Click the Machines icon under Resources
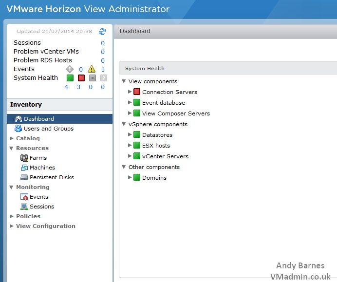This screenshot has width=337, height=282. [x=24, y=168]
